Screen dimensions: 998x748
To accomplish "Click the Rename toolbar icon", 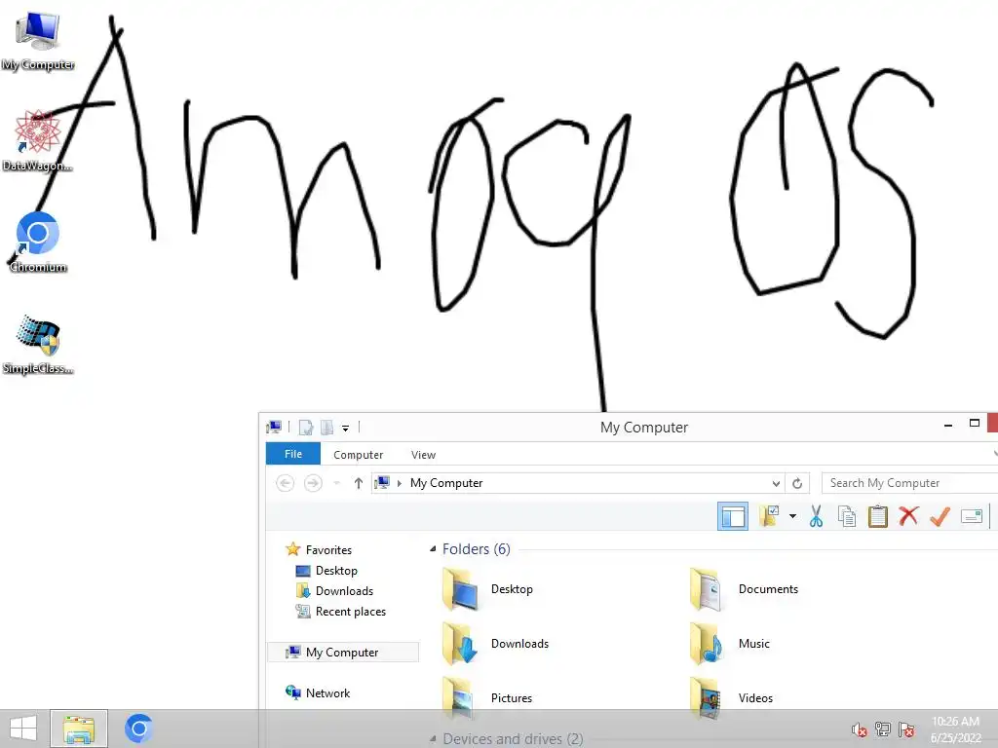I will coord(972,516).
